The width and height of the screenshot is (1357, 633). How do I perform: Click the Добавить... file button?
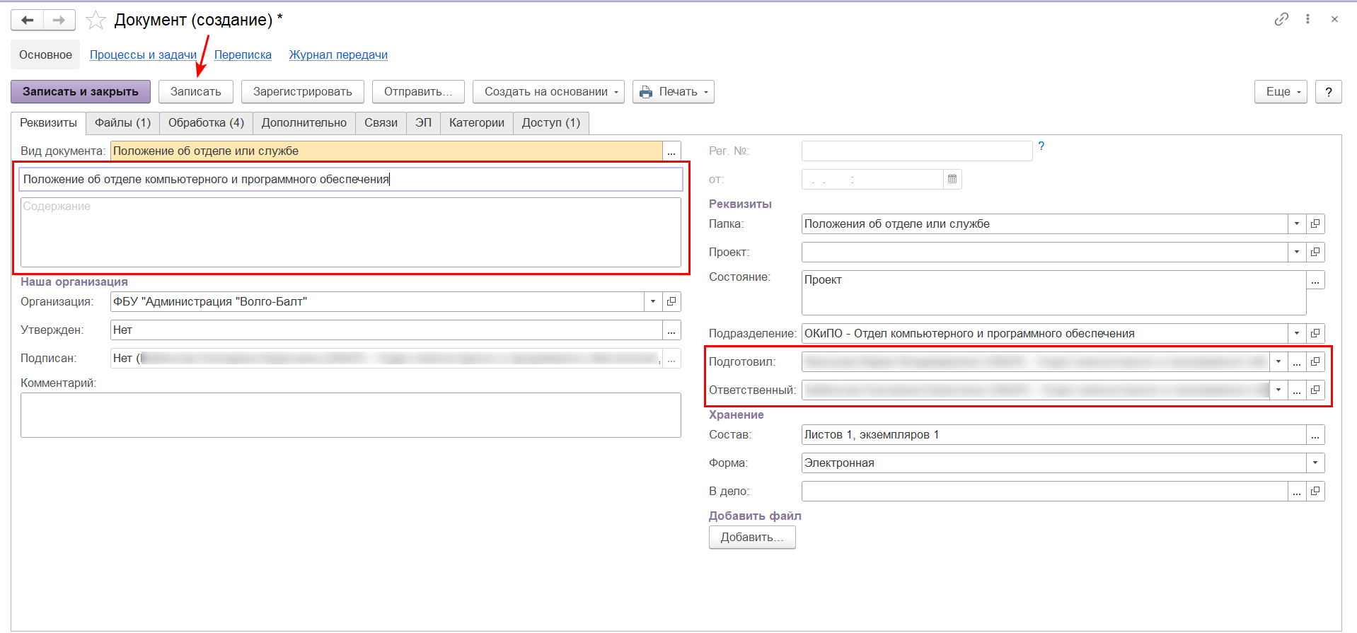[751, 538]
